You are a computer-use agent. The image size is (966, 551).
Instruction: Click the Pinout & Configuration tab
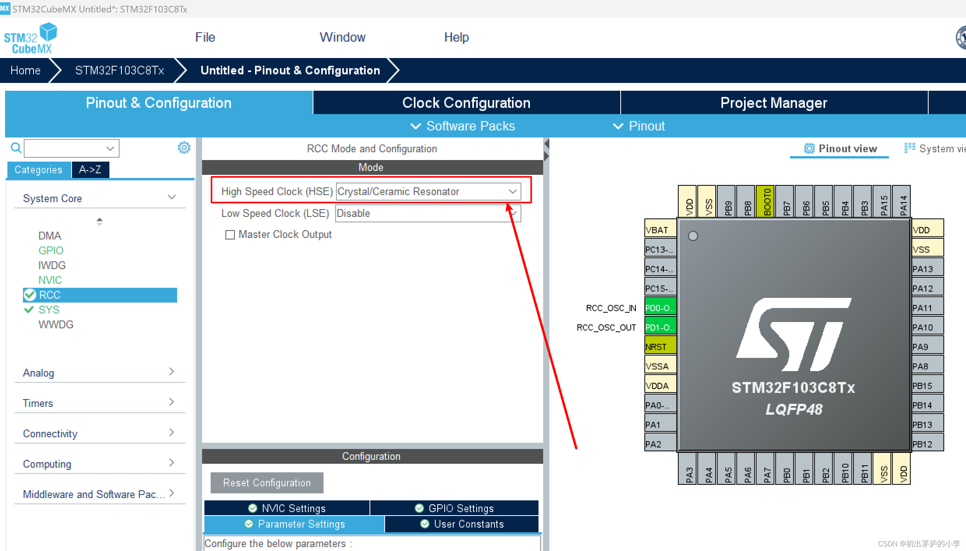click(158, 102)
